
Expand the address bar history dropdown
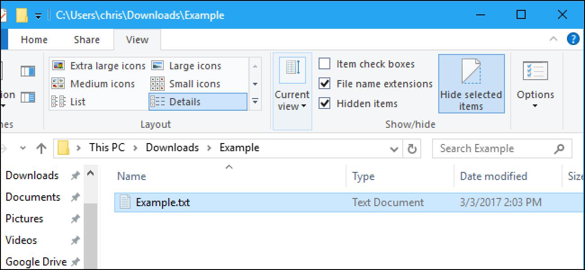pyautogui.click(x=394, y=148)
